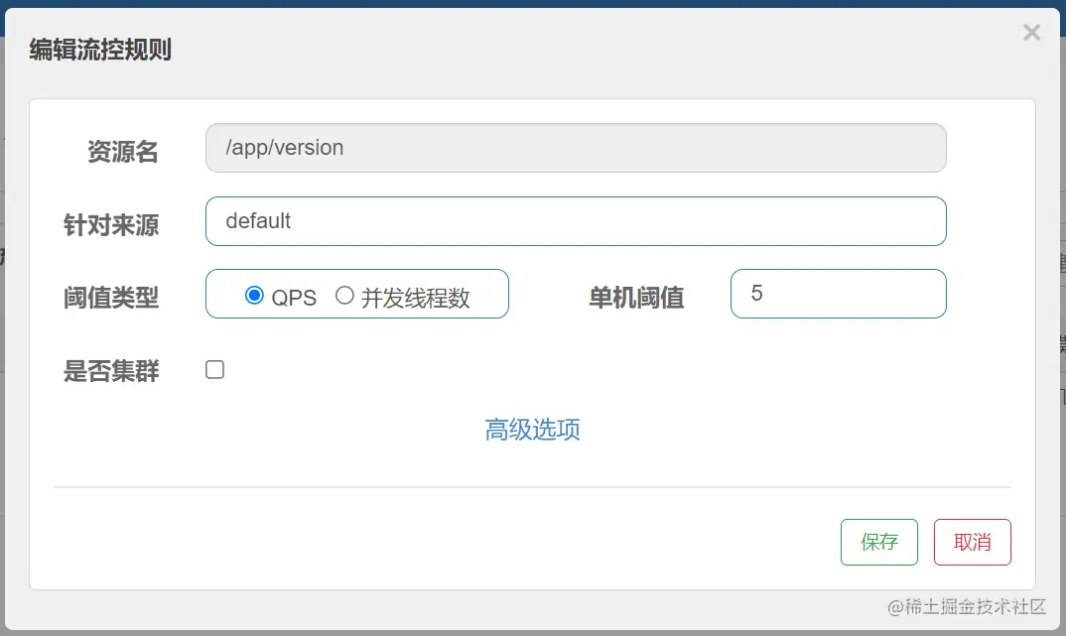Viewport: 1066px width, 636px height.
Task: Close the 编辑流控规则 dialog
Action: tap(1031, 32)
